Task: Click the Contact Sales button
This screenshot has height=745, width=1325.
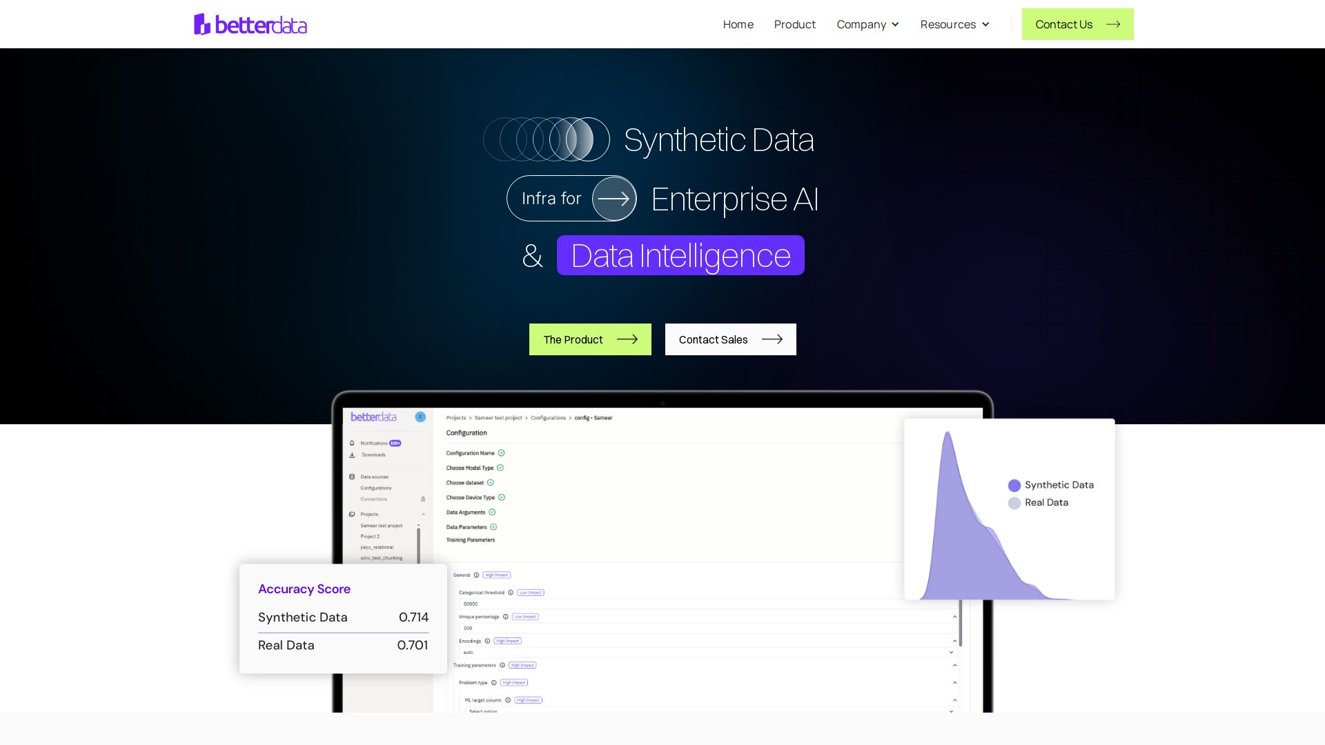Action: (x=730, y=339)
